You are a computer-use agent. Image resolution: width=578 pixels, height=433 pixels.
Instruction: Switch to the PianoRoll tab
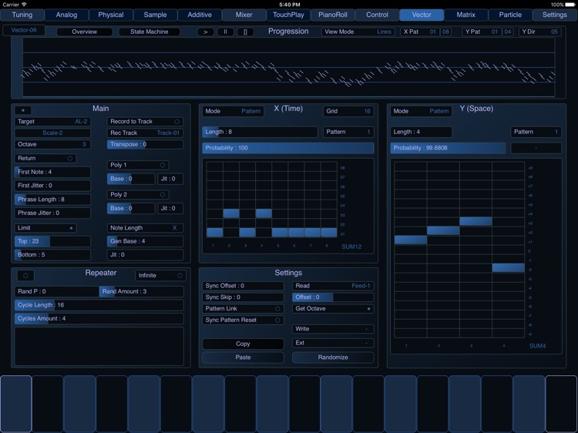coord(333,15)
